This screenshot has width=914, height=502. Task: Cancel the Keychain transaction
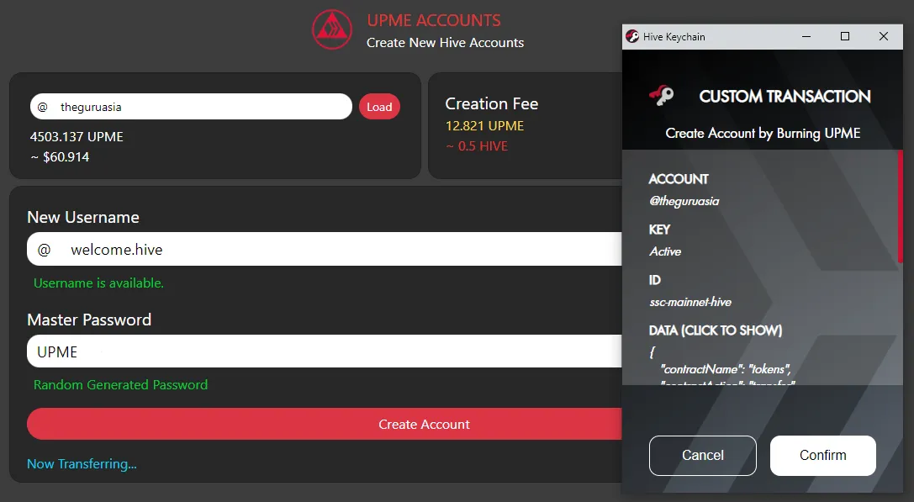(x=702, y=456)
